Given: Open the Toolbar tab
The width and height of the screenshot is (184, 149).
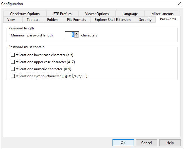Looking at the screenshot, I should tap(33, 20).
